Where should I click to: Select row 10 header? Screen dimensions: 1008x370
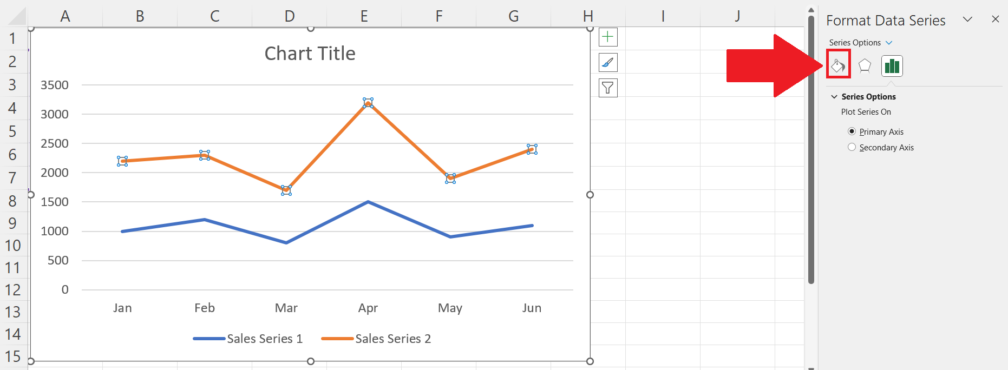click(13, 246)
